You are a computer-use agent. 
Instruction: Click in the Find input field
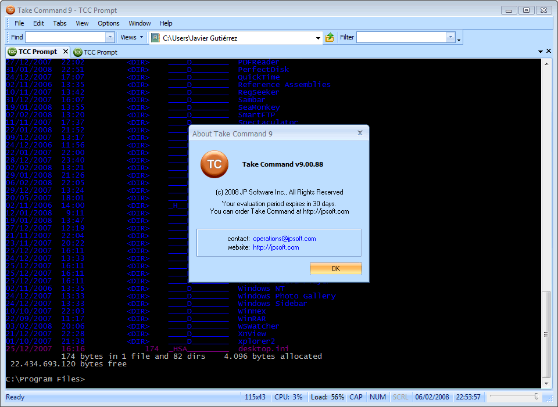[x=66, y=37]
